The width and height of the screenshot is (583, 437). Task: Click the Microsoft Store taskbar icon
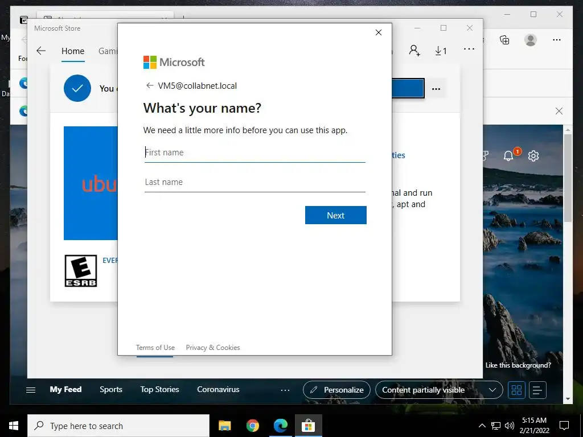[308, 426]
